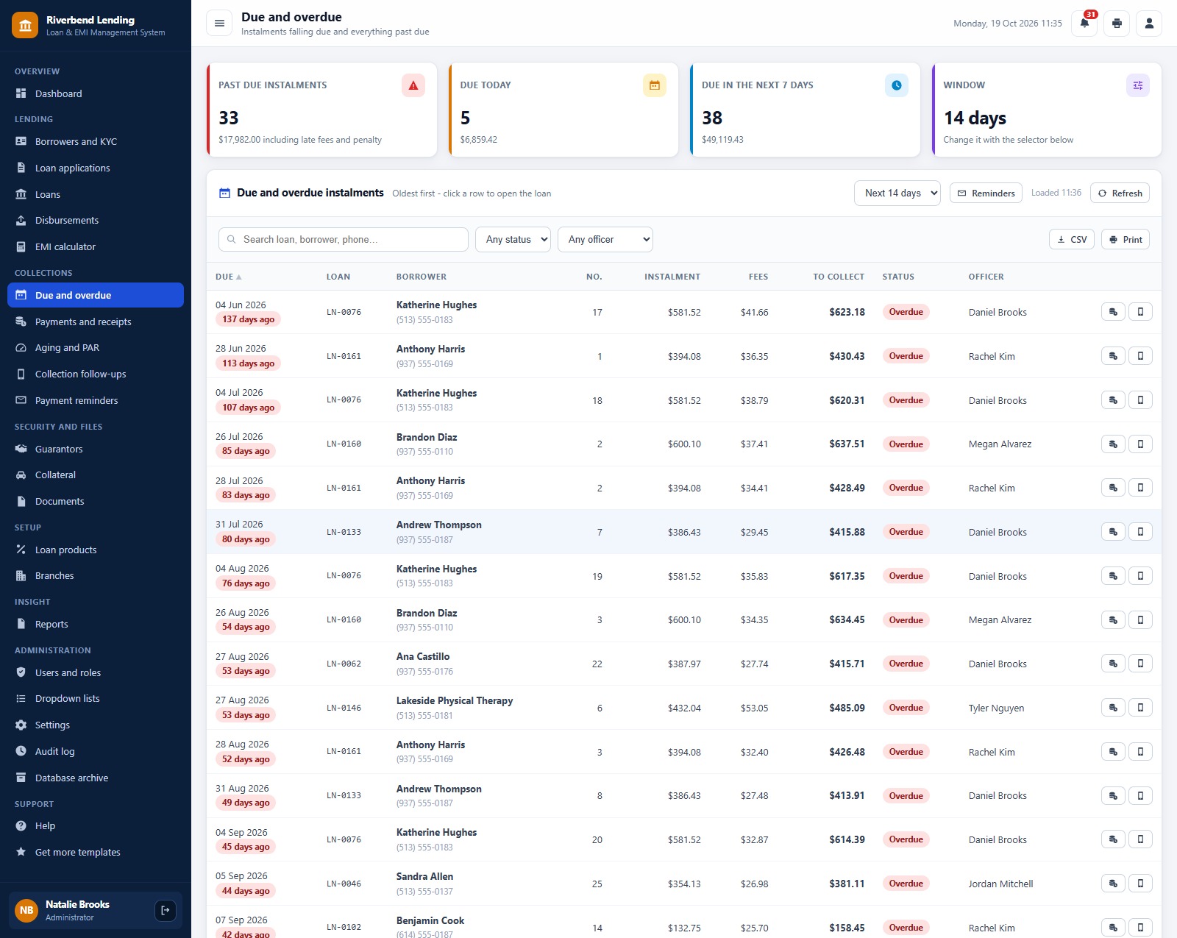
Task: Click the phone icon for Anthony Harris instalment 1
Action: tap(1140, 356)
